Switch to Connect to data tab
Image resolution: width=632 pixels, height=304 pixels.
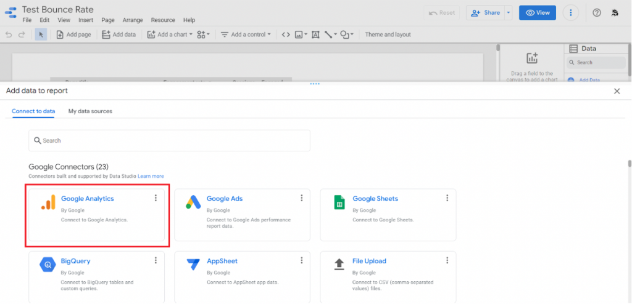[x=33, y=111]
